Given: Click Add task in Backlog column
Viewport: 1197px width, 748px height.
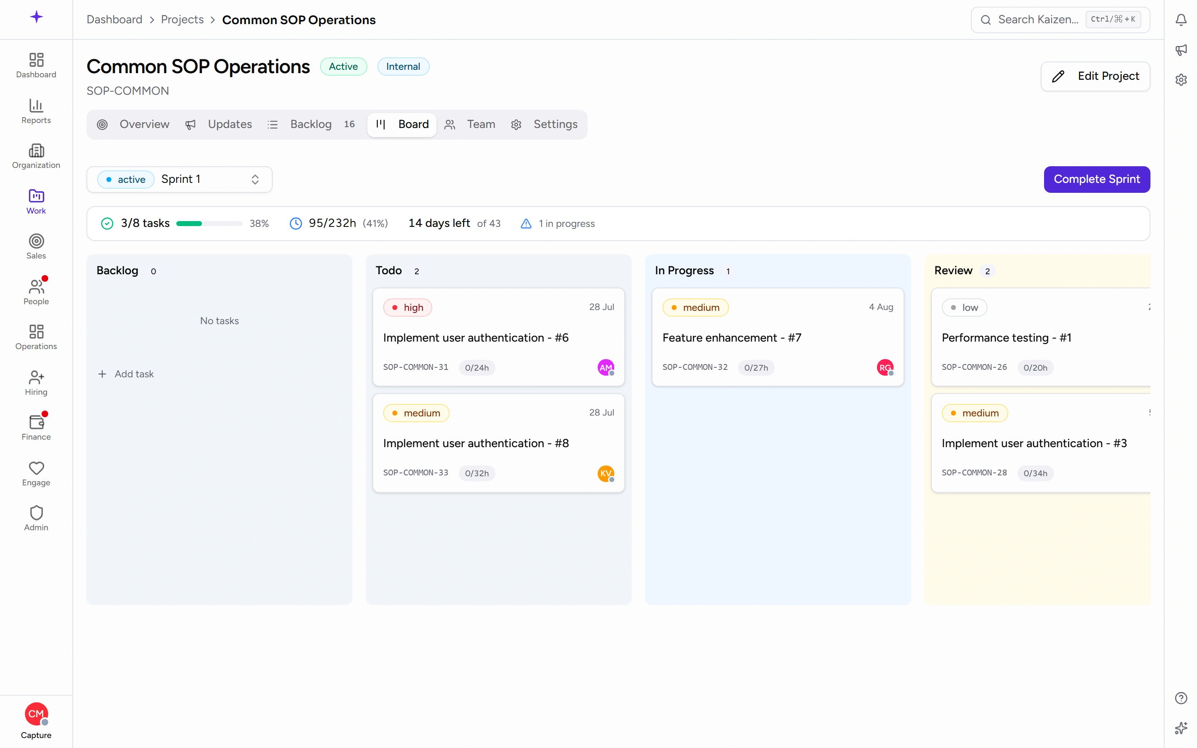Looking at the screenshot, I should tap(126, 374).
